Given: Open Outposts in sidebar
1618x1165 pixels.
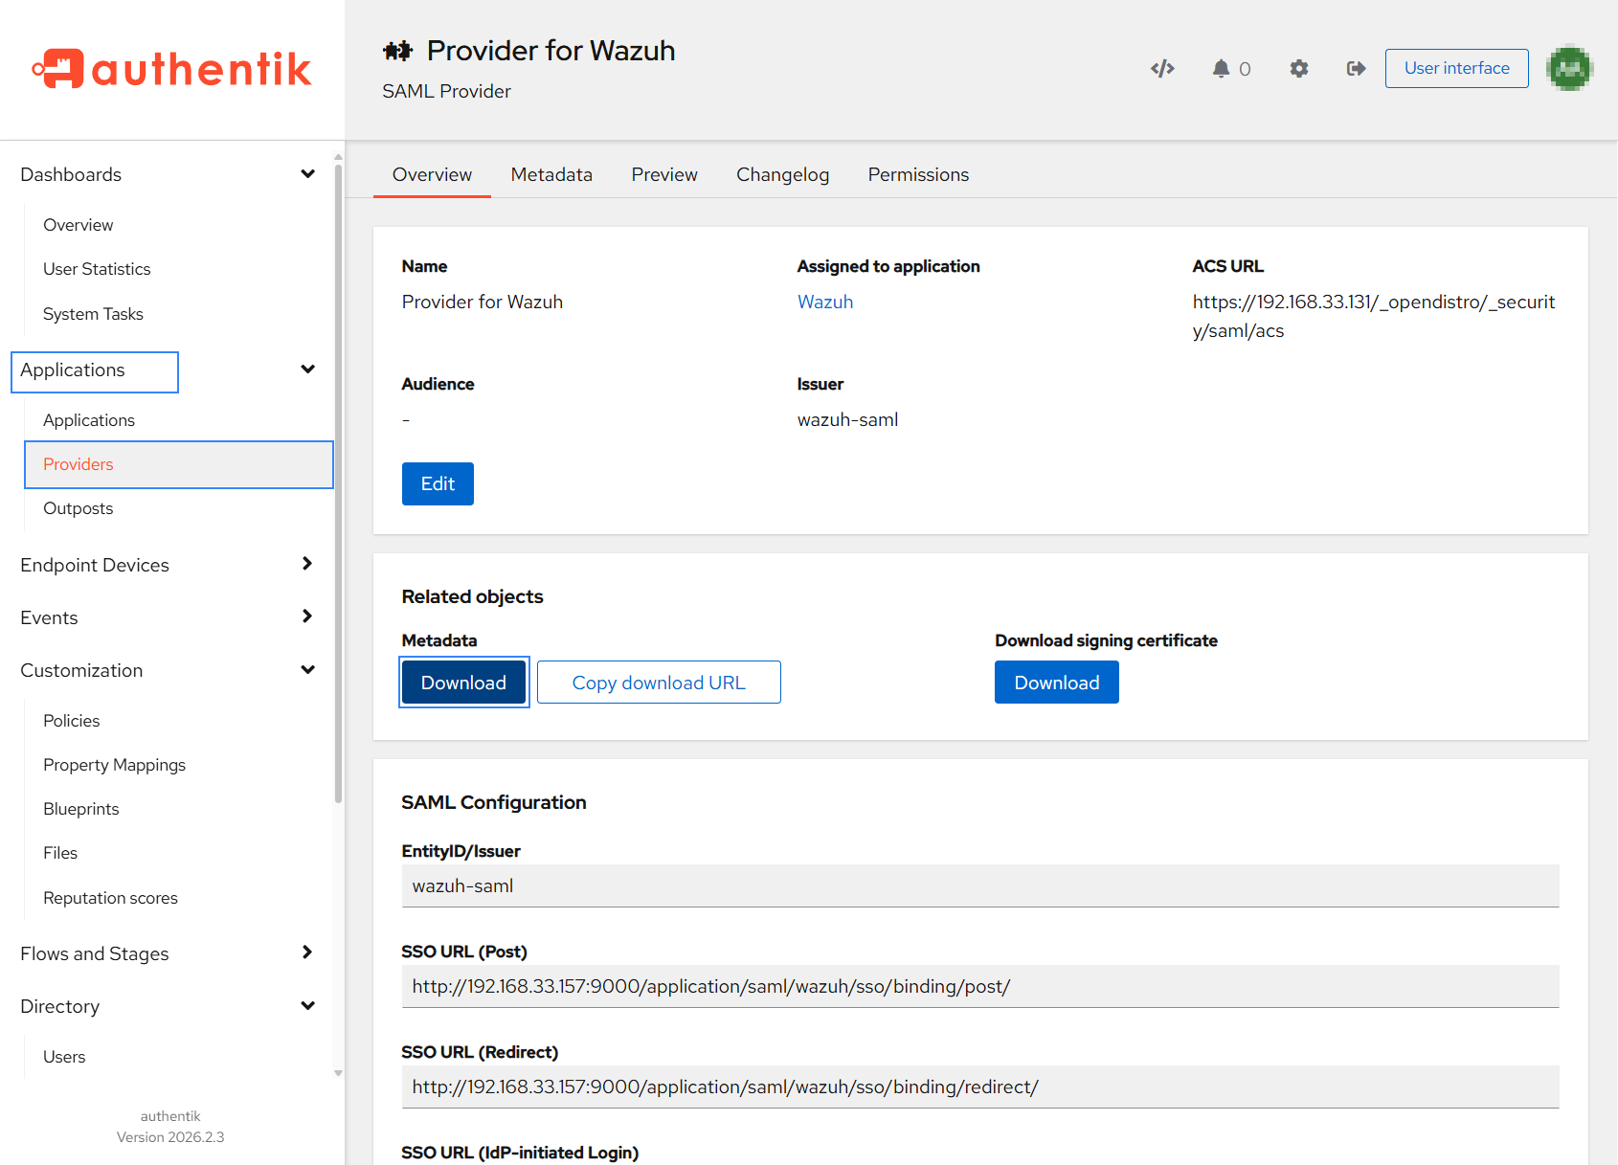Looking at the screenshot, I should click(79, 508).
